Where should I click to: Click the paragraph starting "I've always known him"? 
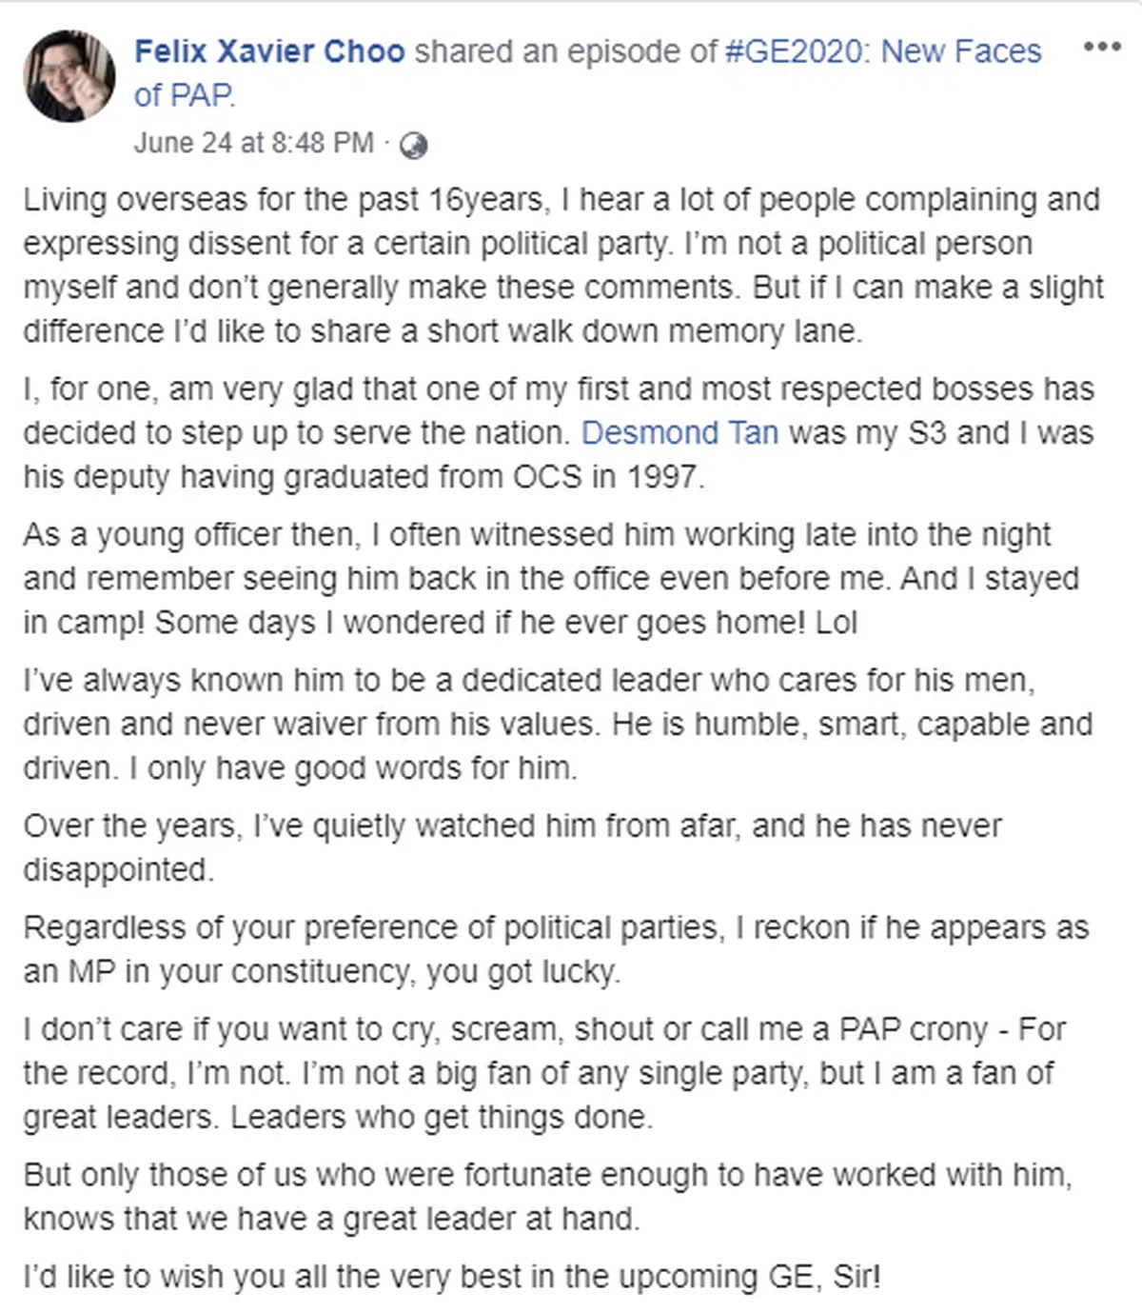557,725
